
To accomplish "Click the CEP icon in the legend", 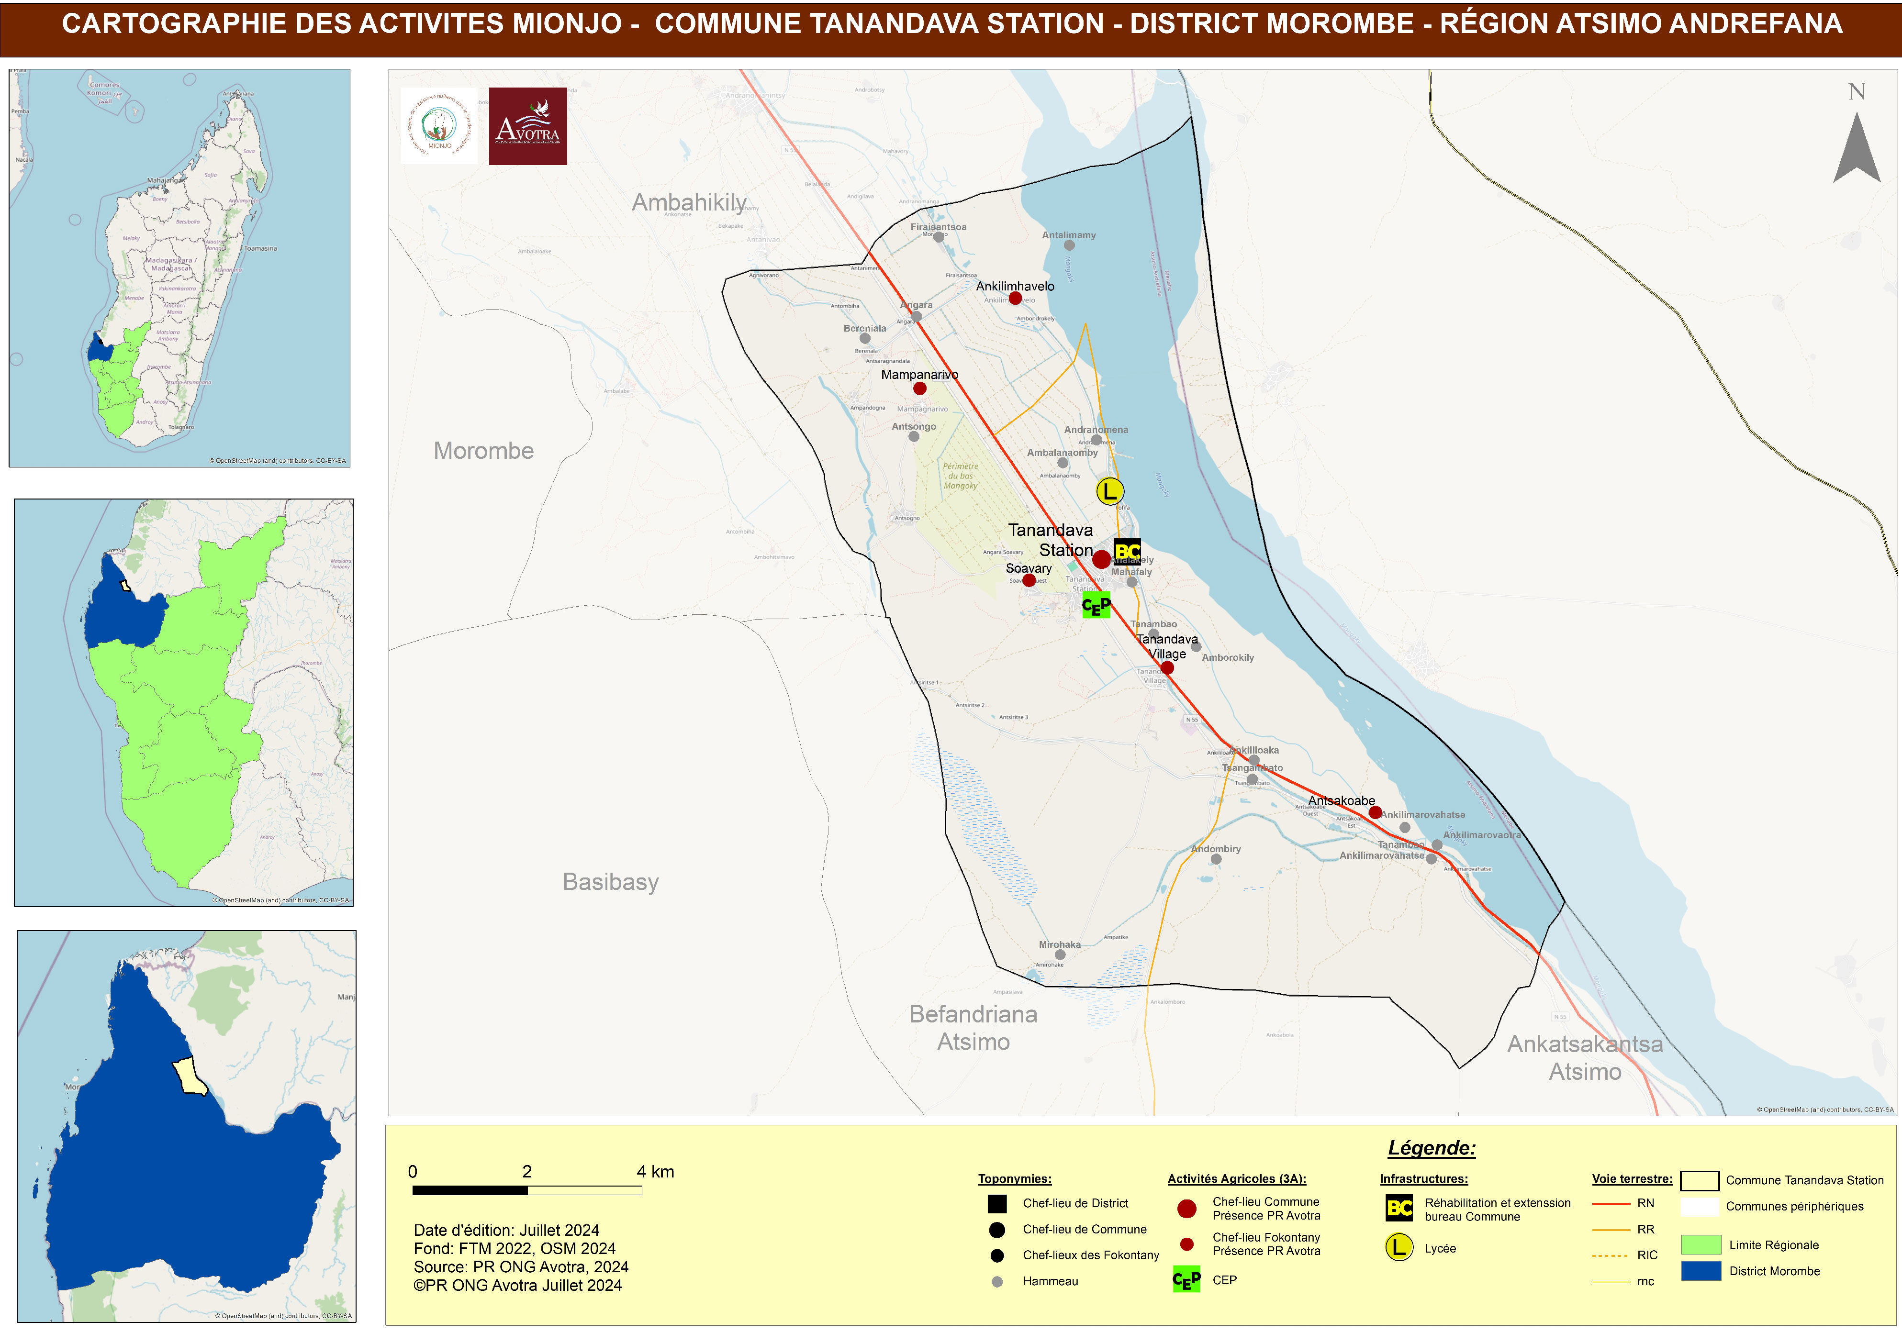I will point(1186,1280).
